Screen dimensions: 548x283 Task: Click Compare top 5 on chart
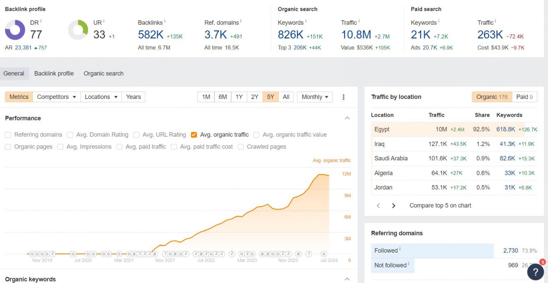pos(440,205)
